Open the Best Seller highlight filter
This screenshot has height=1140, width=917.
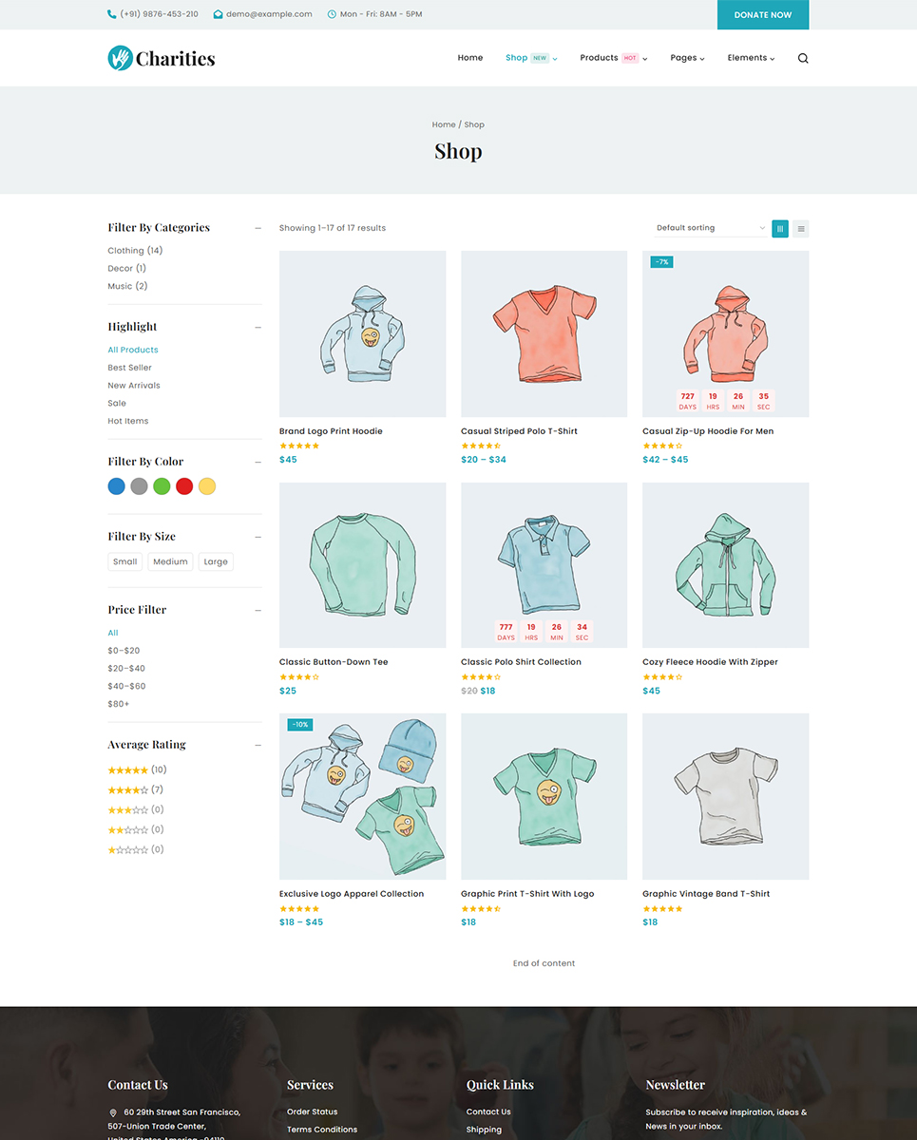(129, 367)
